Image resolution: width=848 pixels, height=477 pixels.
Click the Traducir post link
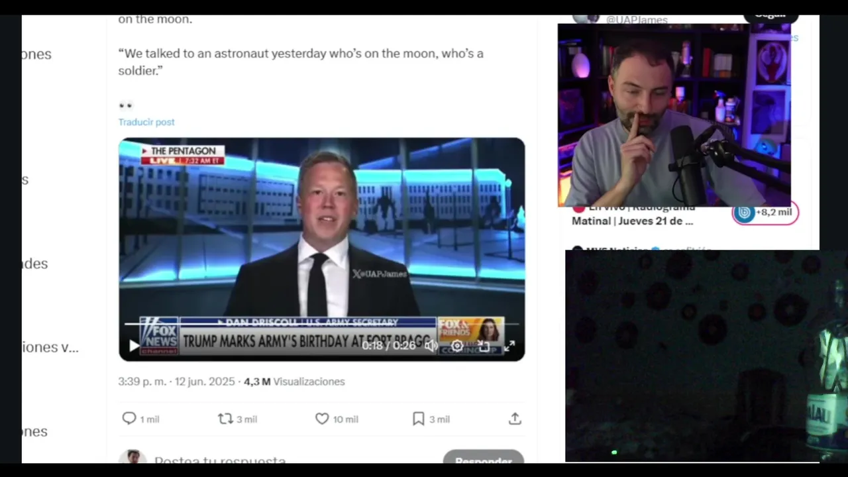tap(146, 122)
